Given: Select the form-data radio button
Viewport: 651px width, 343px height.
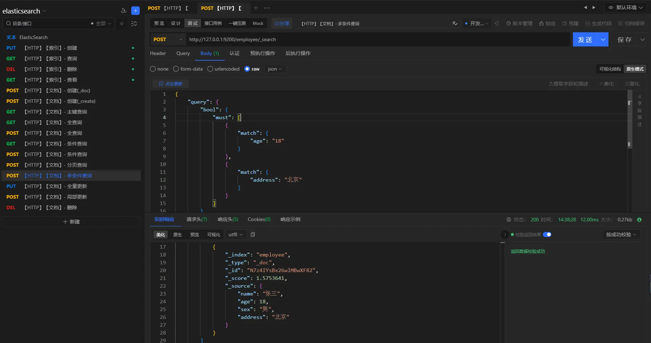Looking at the screenshot, I should coord(176,69).
